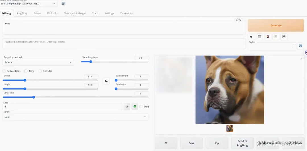Reuse the last seed with the recycle icon
Screen dimensions: 307x151
135,107
